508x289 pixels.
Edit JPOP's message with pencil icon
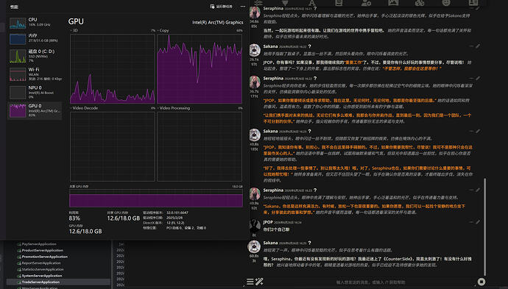coord(478,222)
